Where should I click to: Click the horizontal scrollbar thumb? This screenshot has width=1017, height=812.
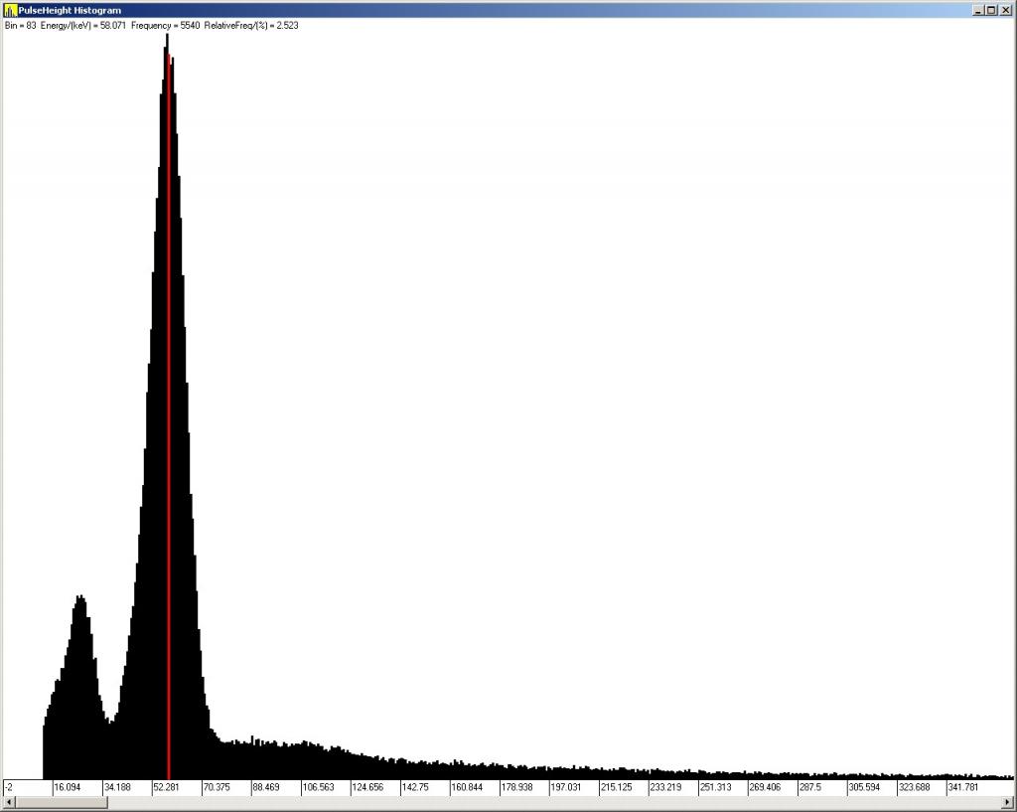coord(62,802)
